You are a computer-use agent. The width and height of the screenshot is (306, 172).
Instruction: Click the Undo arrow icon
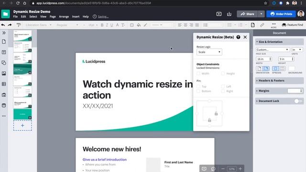pyautogui.click(x=3, y=25)
